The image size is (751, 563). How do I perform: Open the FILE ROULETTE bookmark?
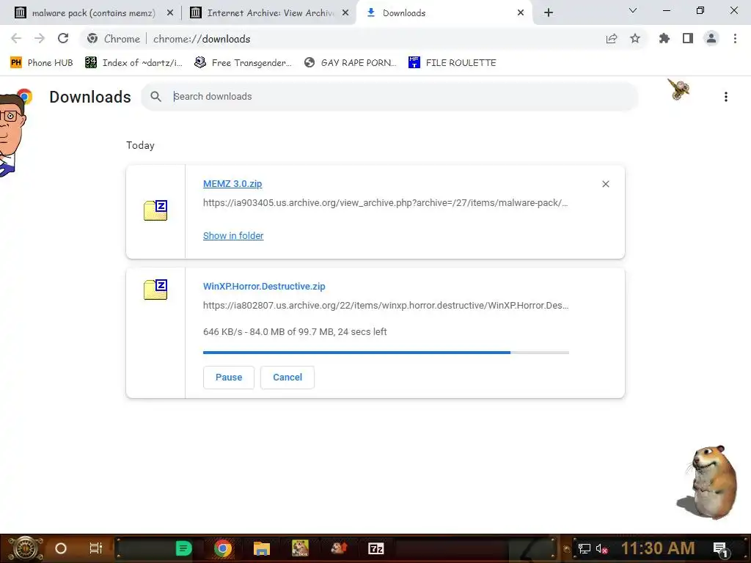point(452,63)
